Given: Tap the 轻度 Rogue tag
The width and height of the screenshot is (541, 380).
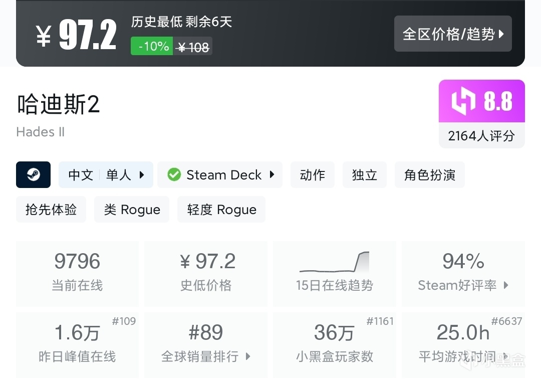Looking at the screenshot, I should pos(221,209).
